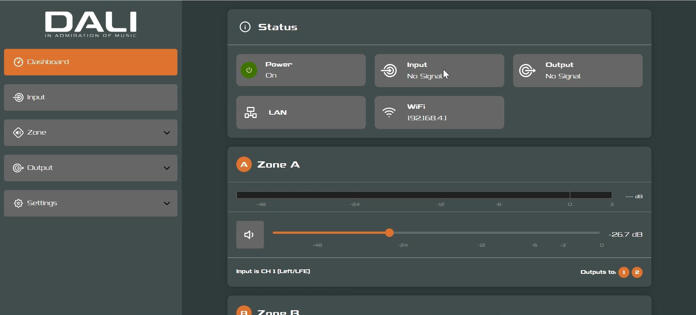Screen dimensions: 696x315
Task: Expand the Output chevron
Action: click(167, 168)
